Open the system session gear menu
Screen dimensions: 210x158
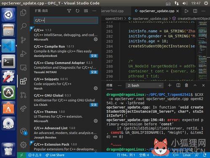coord(206,3)
